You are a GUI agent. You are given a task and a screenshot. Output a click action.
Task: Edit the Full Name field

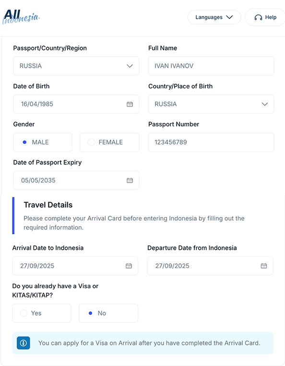point(211,66)
